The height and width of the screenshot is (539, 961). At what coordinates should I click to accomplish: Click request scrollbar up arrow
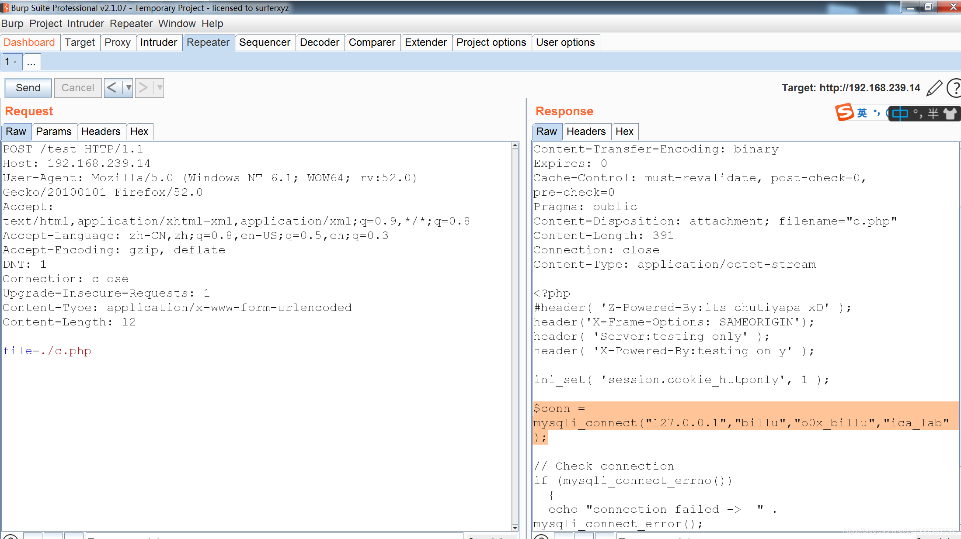(x=515, y=146)
